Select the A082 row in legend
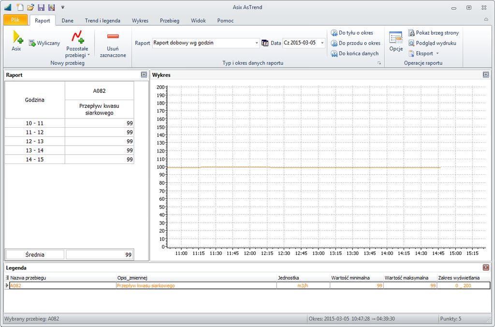The image size is (495, 327). pyautogui.click(x=249, y=285)
